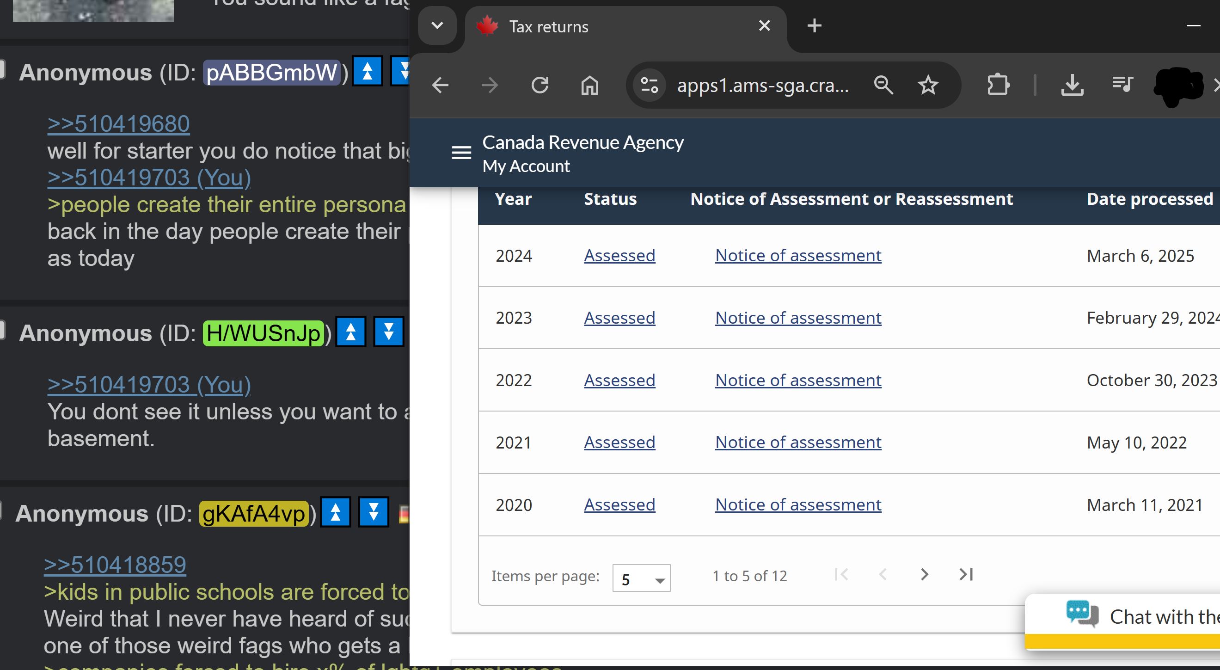Open browser home page
The height and width of the screenshot is (670, 1220).
(x=589, y=85)
